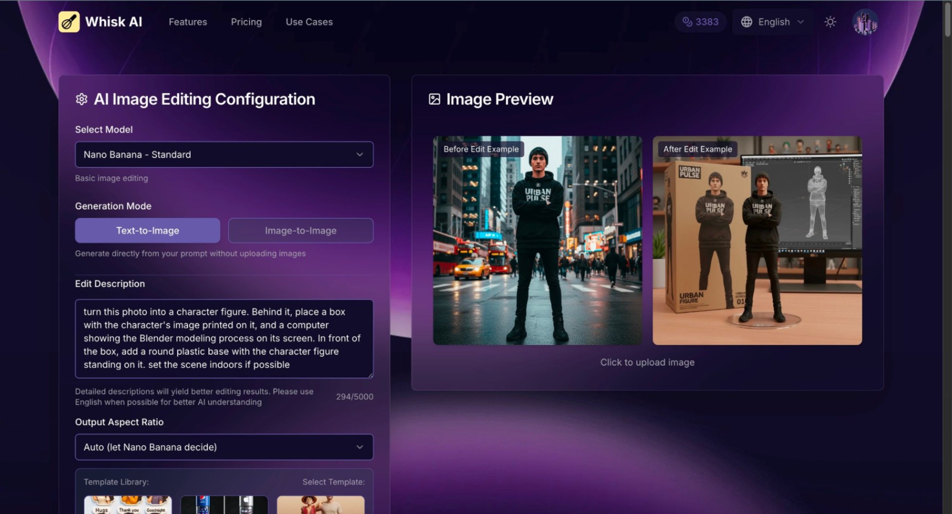Switch to Image-to-Image generation mode

pos(301,231)
